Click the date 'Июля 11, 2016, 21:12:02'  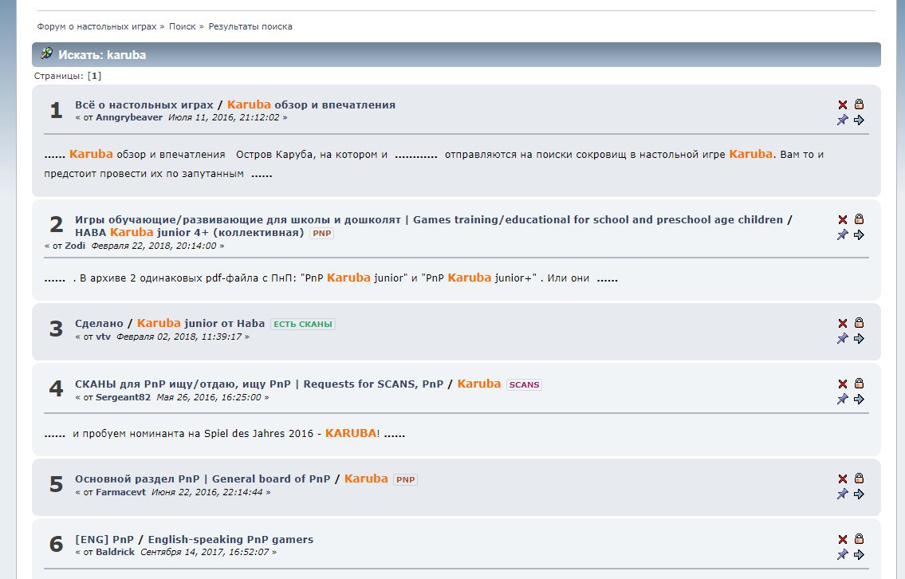point(223,117)
